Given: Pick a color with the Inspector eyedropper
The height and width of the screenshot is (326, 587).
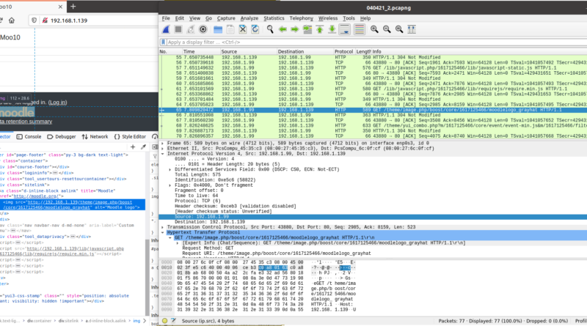Looking at the screenshot, I should coord(143,147).
